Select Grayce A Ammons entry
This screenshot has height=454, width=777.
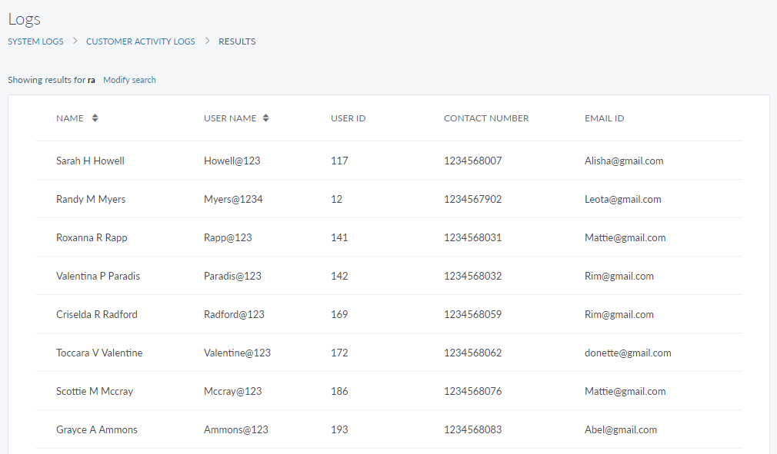[97, 429]
